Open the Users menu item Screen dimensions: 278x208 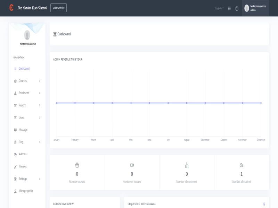pyautogui.click(x=22, y=118)
